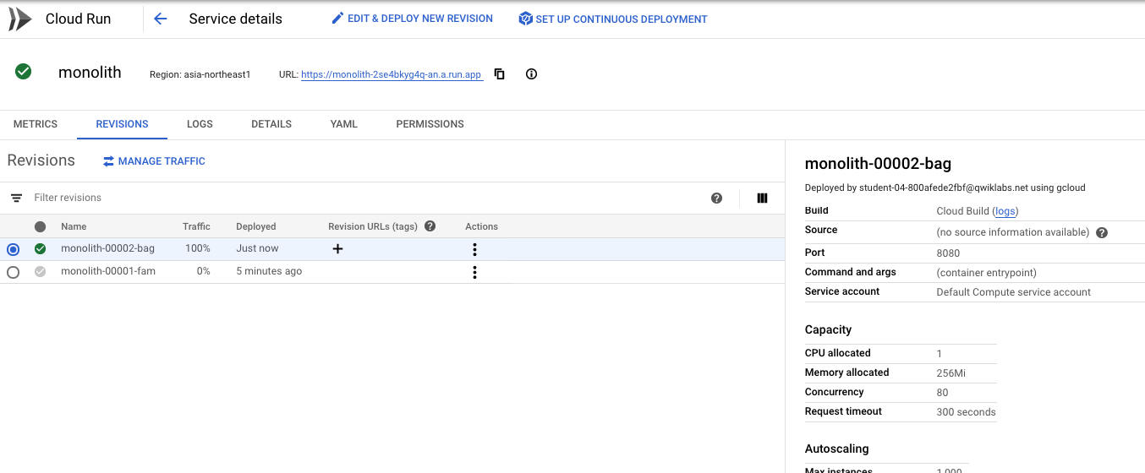
Task: Click the gray status icon of monolith-00001-fam
Action: pyautogui.click(x=40, y=272)
